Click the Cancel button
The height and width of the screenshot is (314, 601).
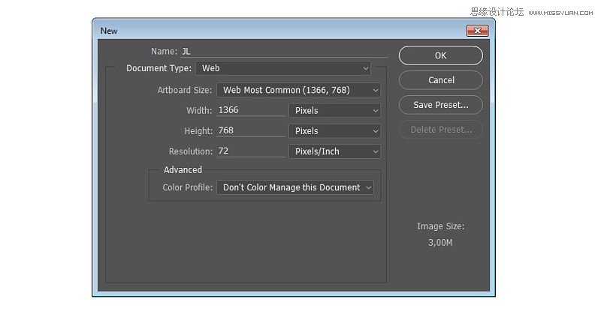point(441,80)
